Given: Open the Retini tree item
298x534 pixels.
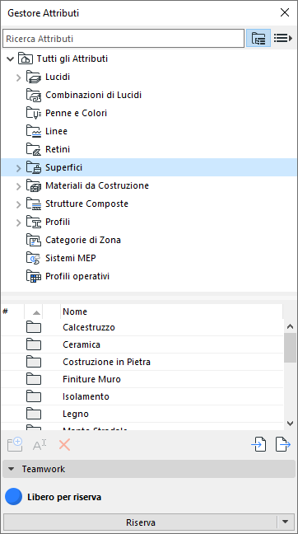Looking at the screenshot, I should pyautogui.click(x=58, y=149).
